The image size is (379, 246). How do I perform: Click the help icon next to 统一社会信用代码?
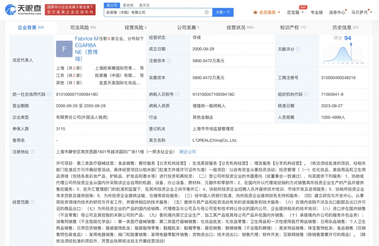[x=49, y=94]
